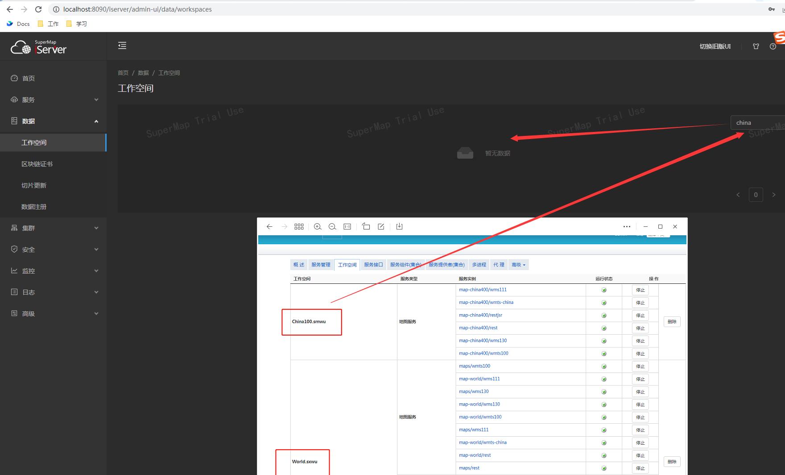Go back in the browser
Screen dimensions: 785x475
(x=10, y=9)
